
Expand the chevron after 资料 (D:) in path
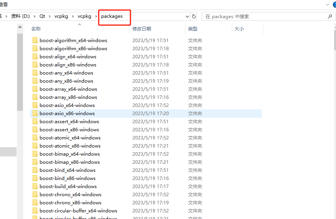click(34, 17)
